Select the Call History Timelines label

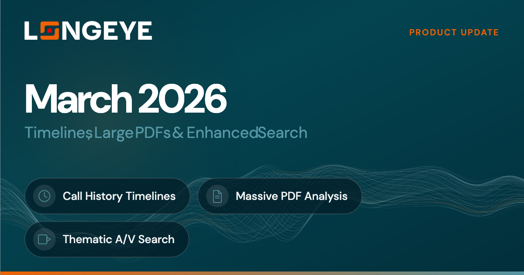pos(119,196)
